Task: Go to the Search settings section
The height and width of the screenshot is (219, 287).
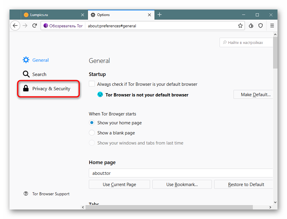Action: (x=39, y=74)
